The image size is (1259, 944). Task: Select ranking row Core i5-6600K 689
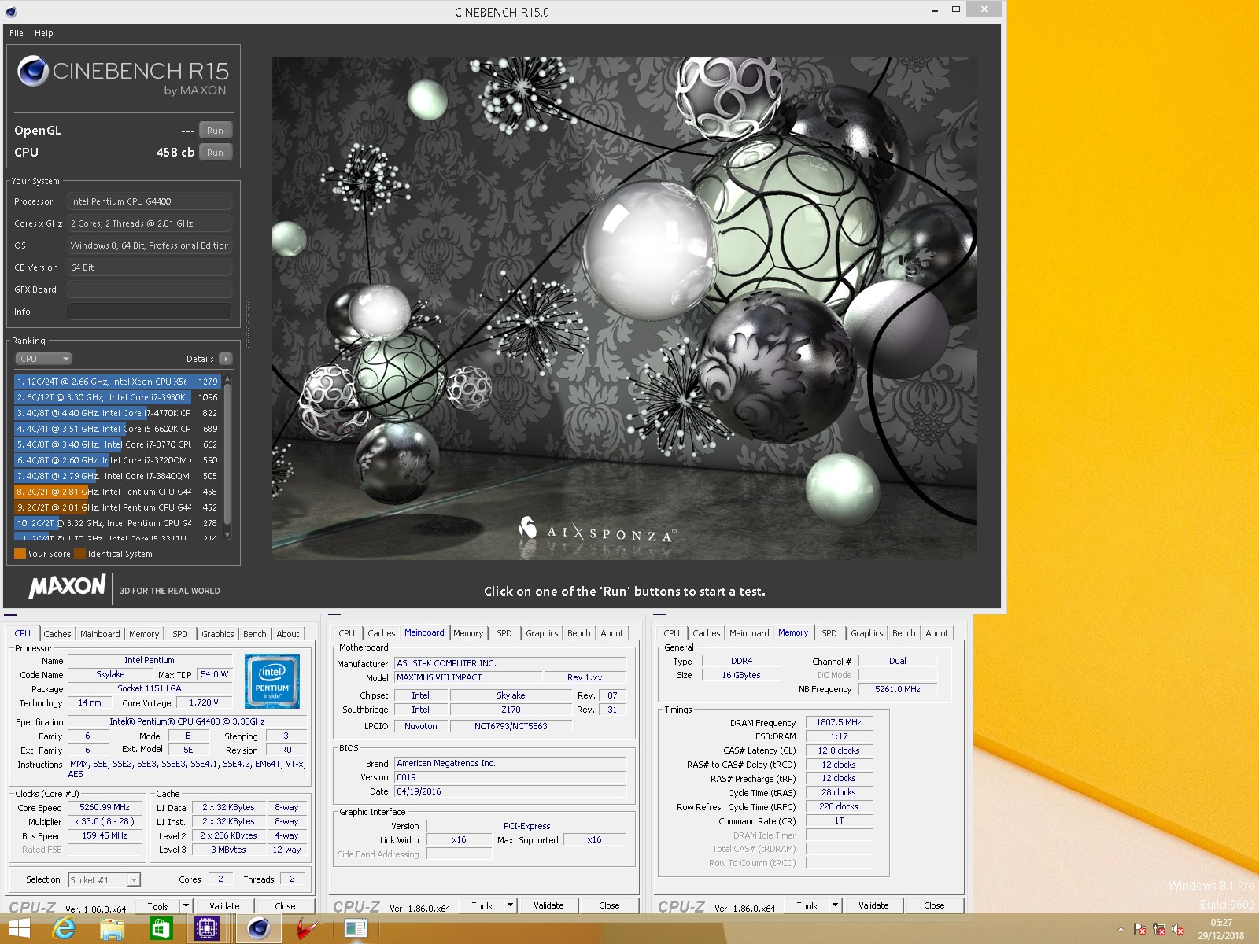[117, 429]
